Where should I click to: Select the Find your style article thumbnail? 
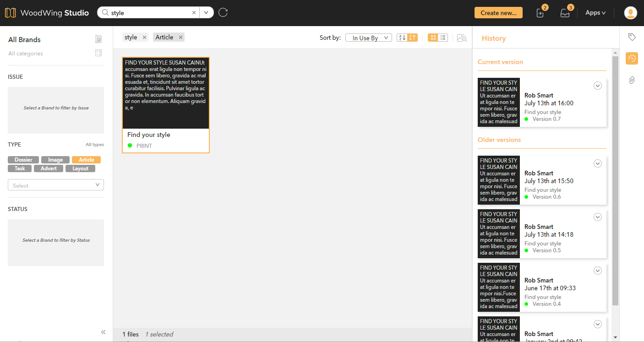[166, 93]
